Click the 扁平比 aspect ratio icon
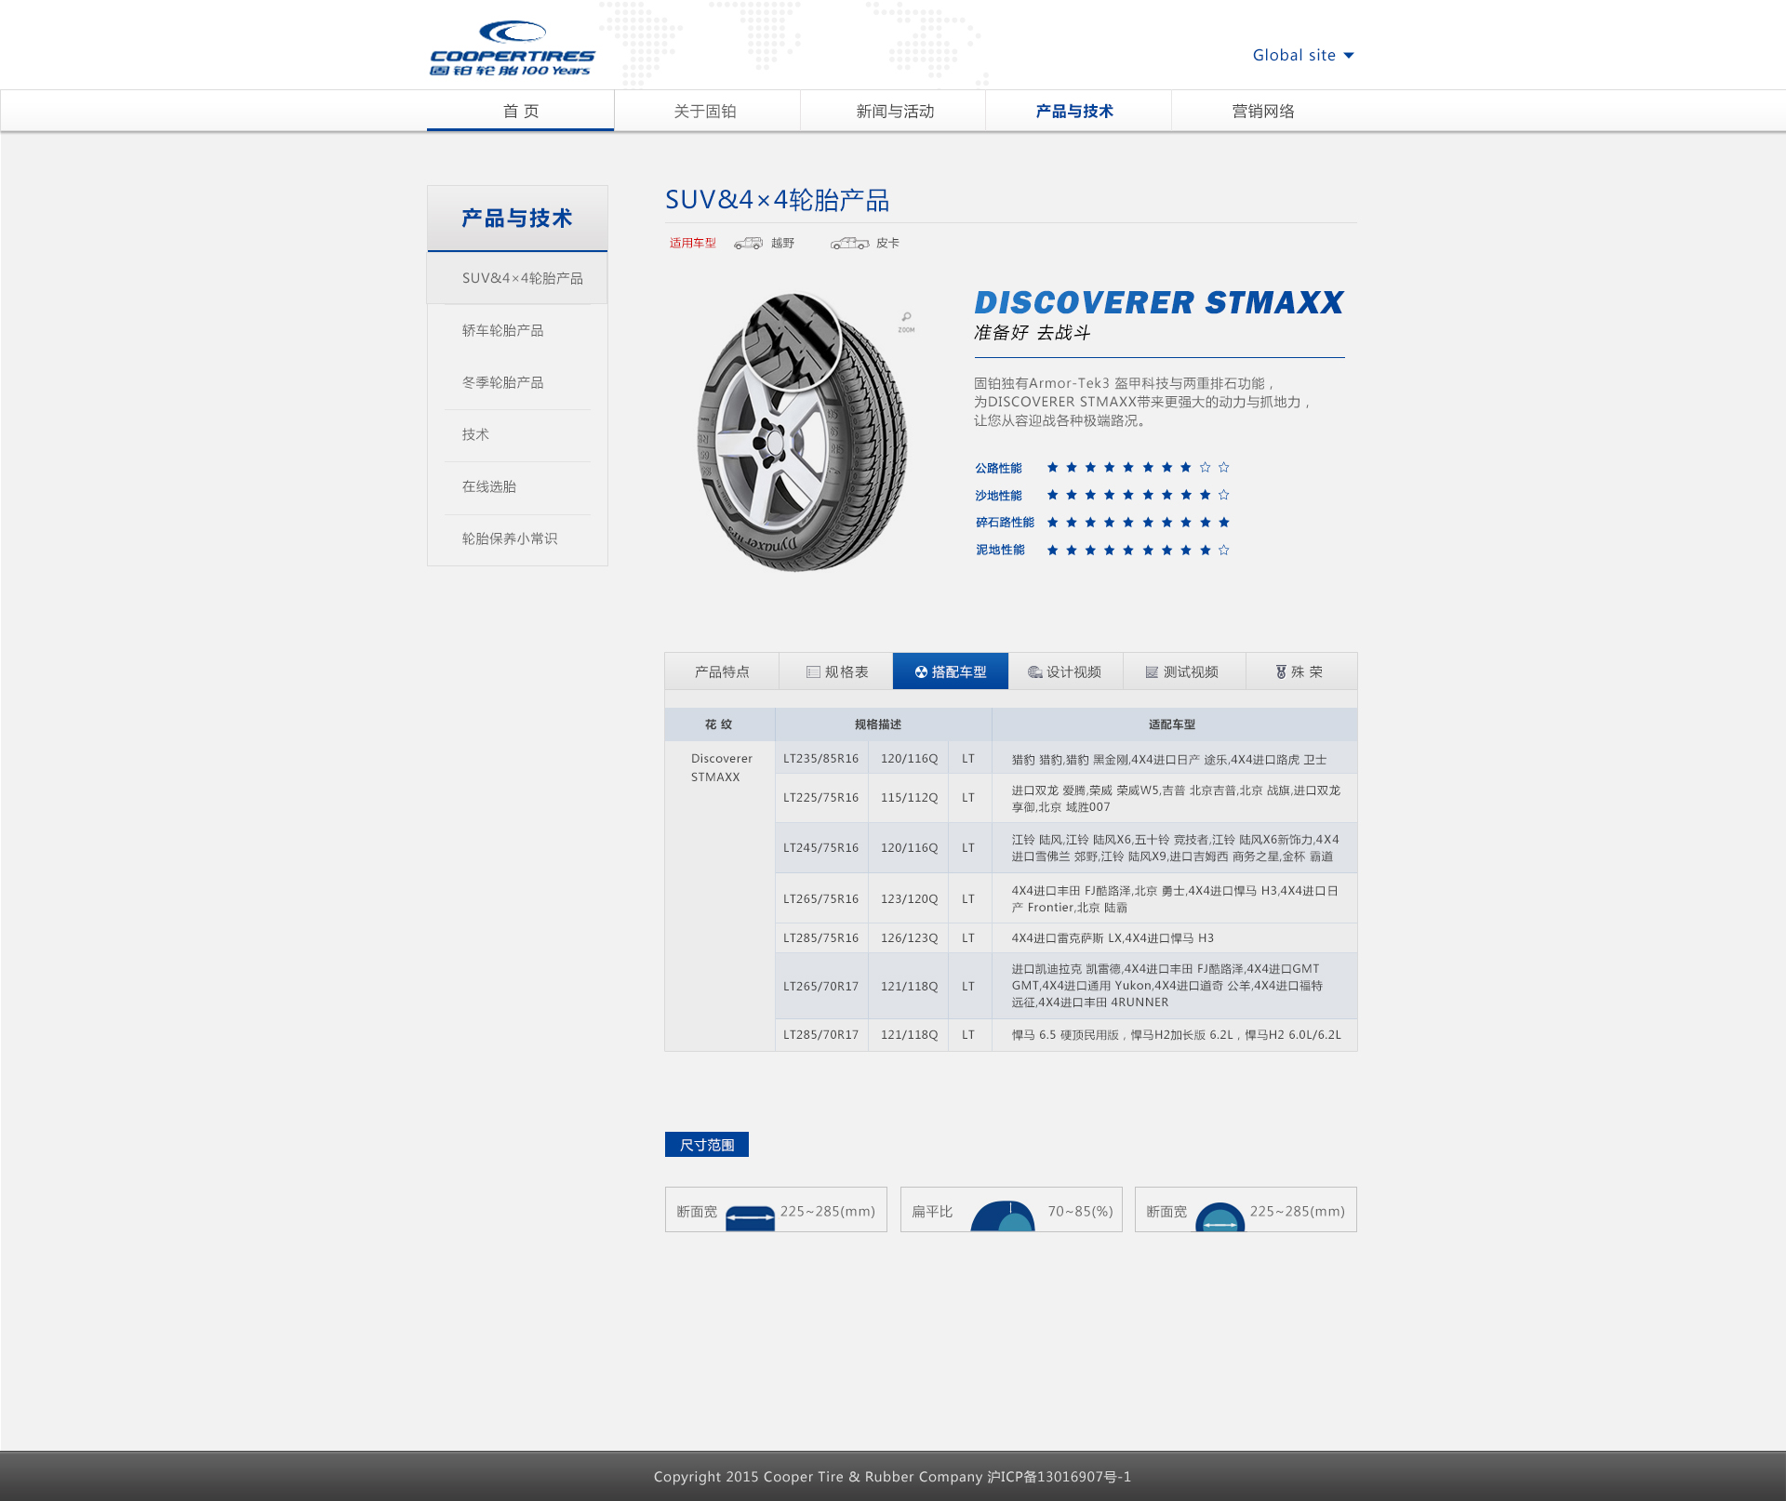This screenshot has height=1501, width=1786. point(1002,1215)
